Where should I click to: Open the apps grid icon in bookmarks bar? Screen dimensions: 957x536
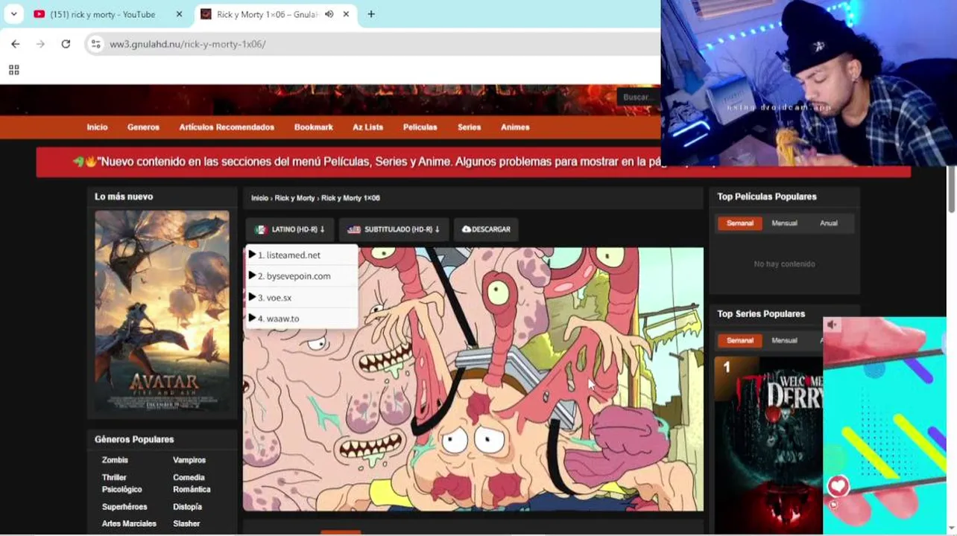coord(13,70)
